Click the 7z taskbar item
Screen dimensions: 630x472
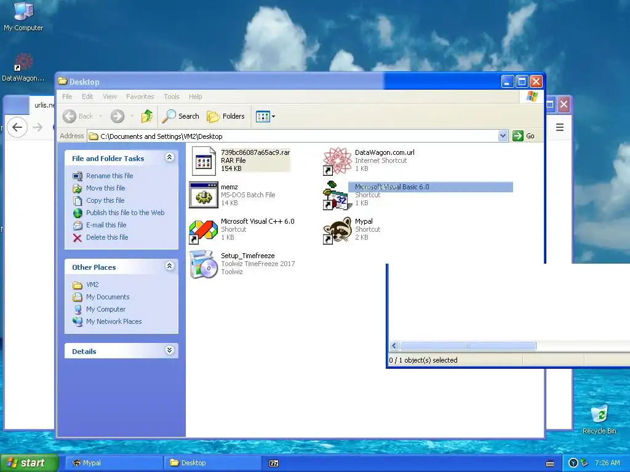pyautogui.click(x=274, y=463)
